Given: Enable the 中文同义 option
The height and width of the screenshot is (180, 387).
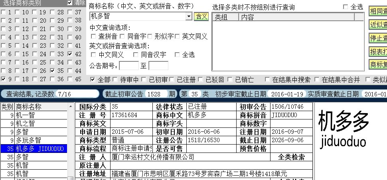Looking at the screenshot, I should [93, 55].
